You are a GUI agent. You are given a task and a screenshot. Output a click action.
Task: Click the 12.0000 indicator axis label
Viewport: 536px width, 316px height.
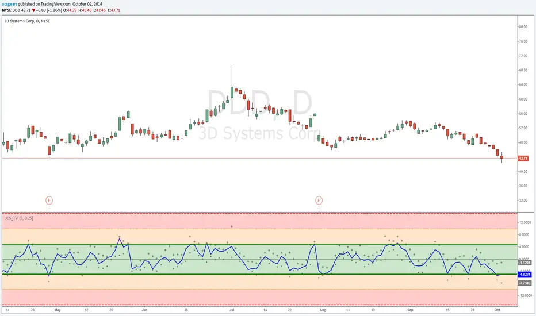pos(524,222)
